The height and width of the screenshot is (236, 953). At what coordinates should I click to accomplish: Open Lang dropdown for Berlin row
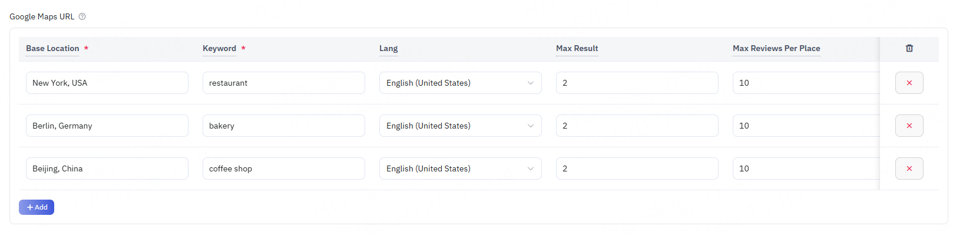[460, 126]
